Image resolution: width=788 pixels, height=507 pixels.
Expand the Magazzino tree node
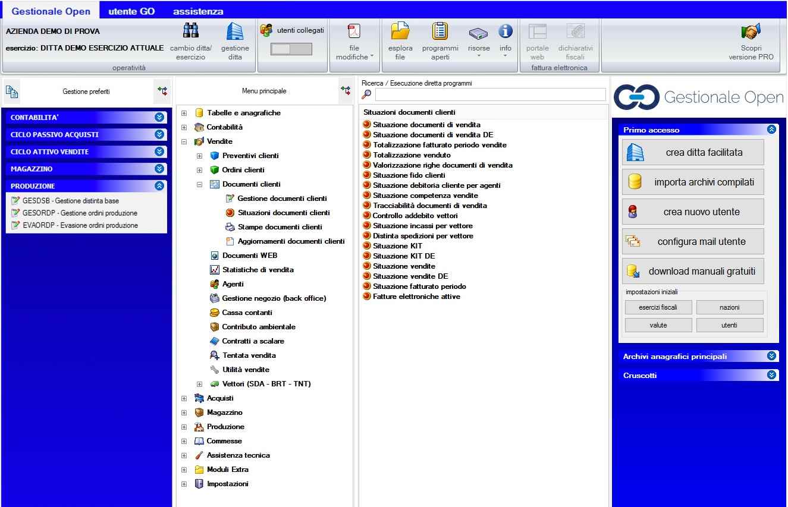coord(184,412)
